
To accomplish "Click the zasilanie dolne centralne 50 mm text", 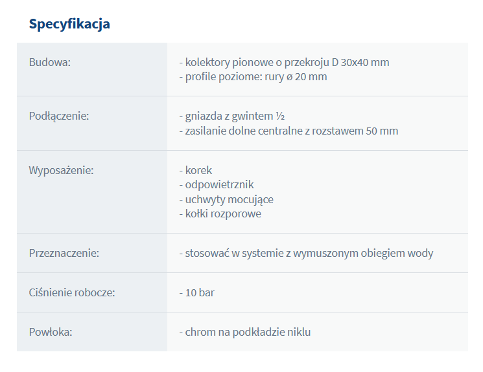I will (x=289, y=131).
